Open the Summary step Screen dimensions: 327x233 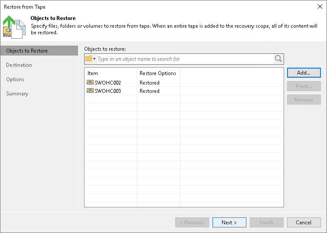pos(17,94)
